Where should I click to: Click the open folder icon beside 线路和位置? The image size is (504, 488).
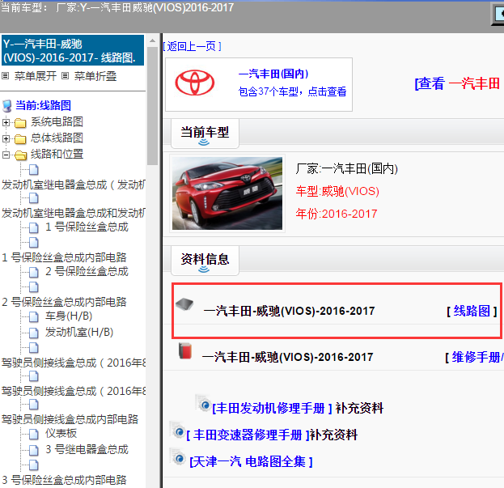(21, 155)
